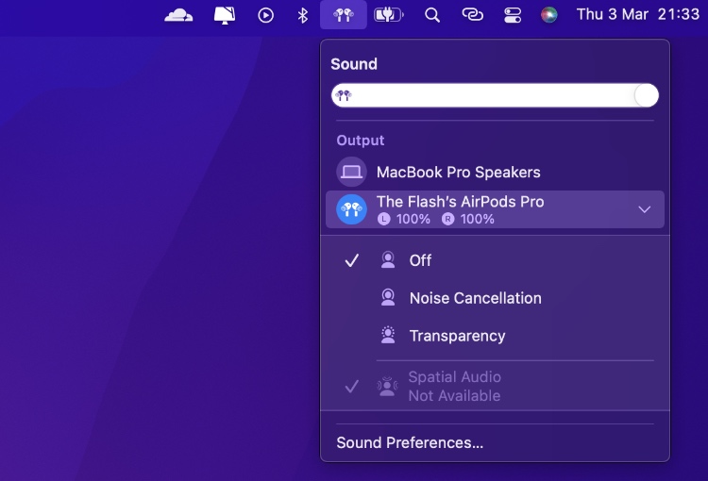This screenshot has height=481, width=708.
Task: Click the Noise Cancellation person icon
Action: tap(388, 298)
